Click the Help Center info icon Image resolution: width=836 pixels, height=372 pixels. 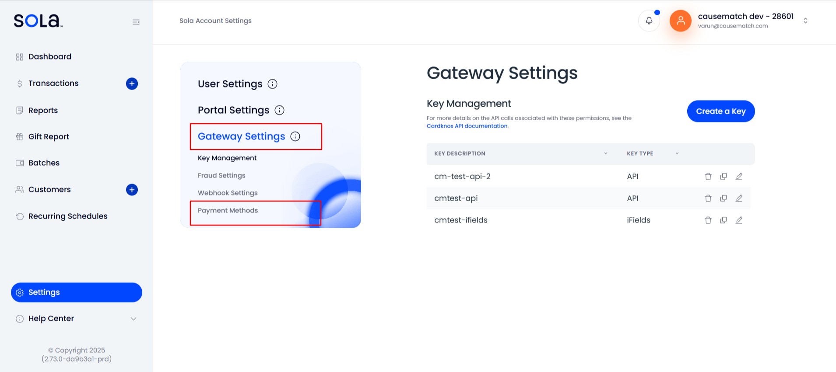pyautogui.click(x=20, y=319)
